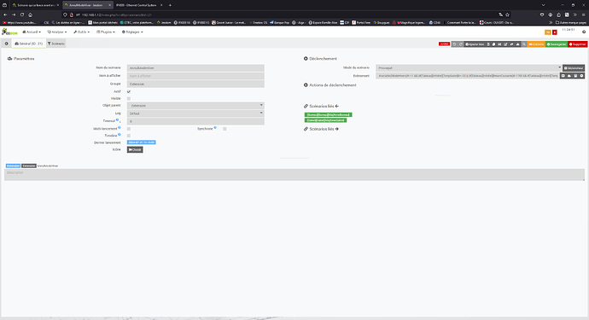Open the red update notification badge
The width and height of the screenshot is (589, 320).
pyautogui.click(x=555, y=32)
